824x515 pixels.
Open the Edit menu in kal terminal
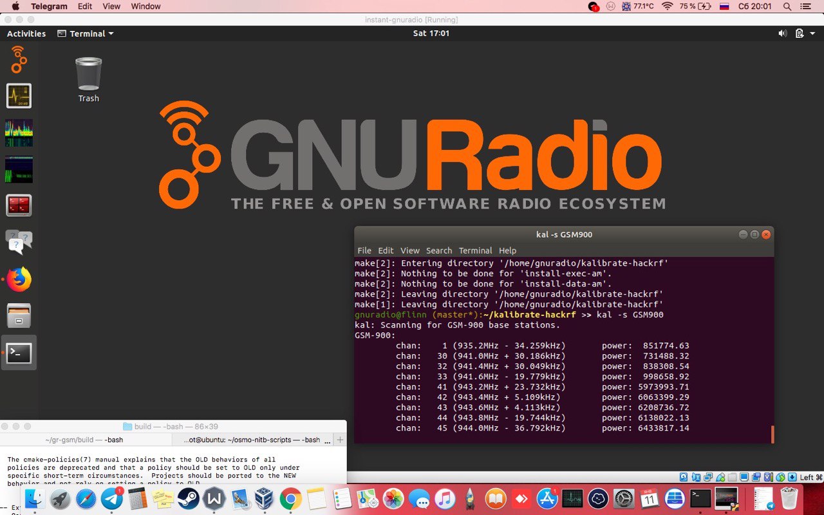tap(386, 250)
